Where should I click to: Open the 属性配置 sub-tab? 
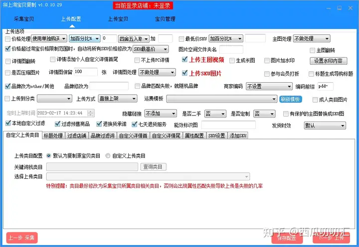click(x=194, y=135)
